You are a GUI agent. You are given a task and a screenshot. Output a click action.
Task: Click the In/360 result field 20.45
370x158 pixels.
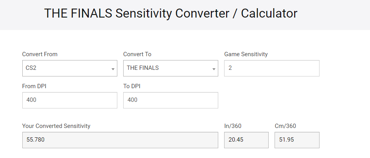click(246, 140)
